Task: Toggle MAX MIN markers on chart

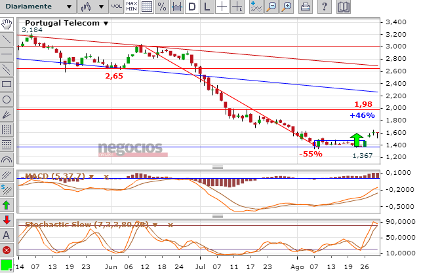Action: click(132, 7)
